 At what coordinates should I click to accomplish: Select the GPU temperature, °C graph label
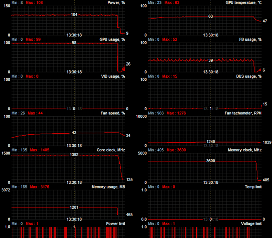(243, 2)
